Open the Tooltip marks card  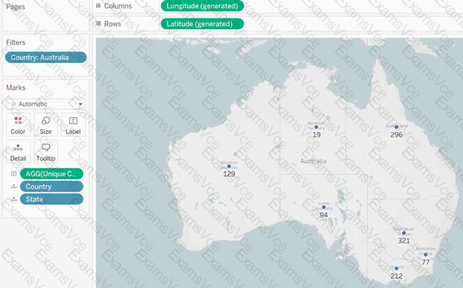point(45,152)
